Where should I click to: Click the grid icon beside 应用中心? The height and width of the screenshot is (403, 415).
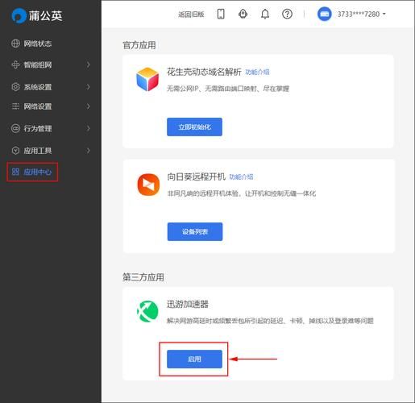pos(15,172)
